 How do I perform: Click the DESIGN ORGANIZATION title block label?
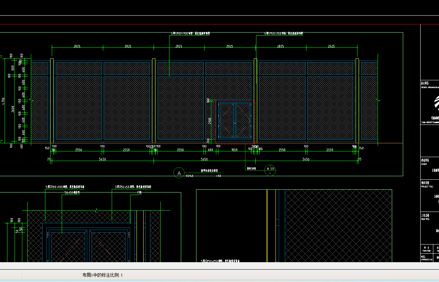tap(430, 87)
